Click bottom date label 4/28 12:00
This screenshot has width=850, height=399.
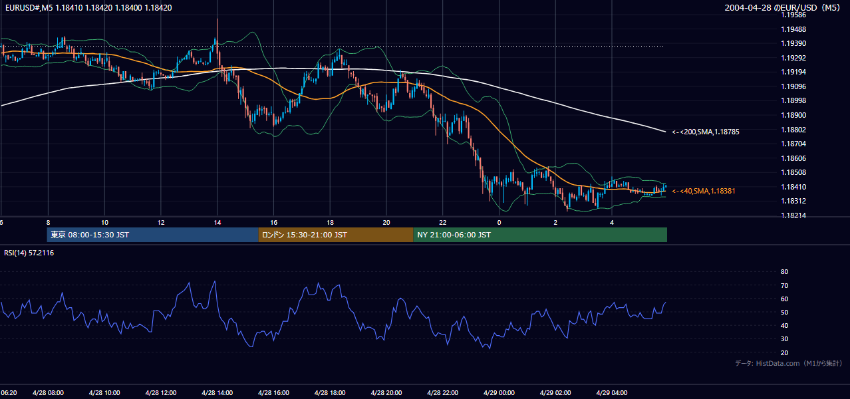161,393
